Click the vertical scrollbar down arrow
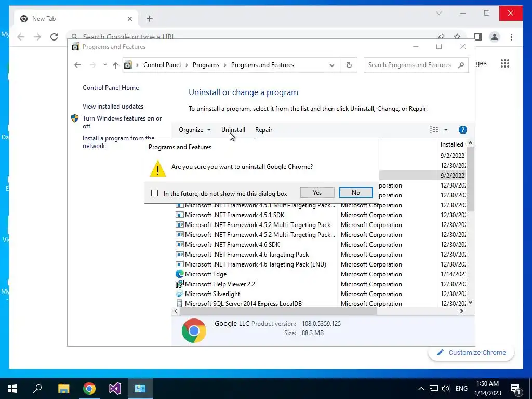532x399 pixels. pos(470,302)
